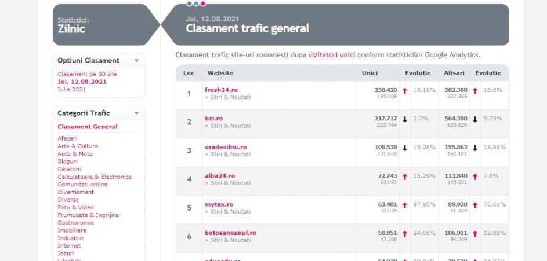Click the 230.420 unique visitors value
Image resolution: width=547 pixels, height=261 pixels.
(386, 90)
